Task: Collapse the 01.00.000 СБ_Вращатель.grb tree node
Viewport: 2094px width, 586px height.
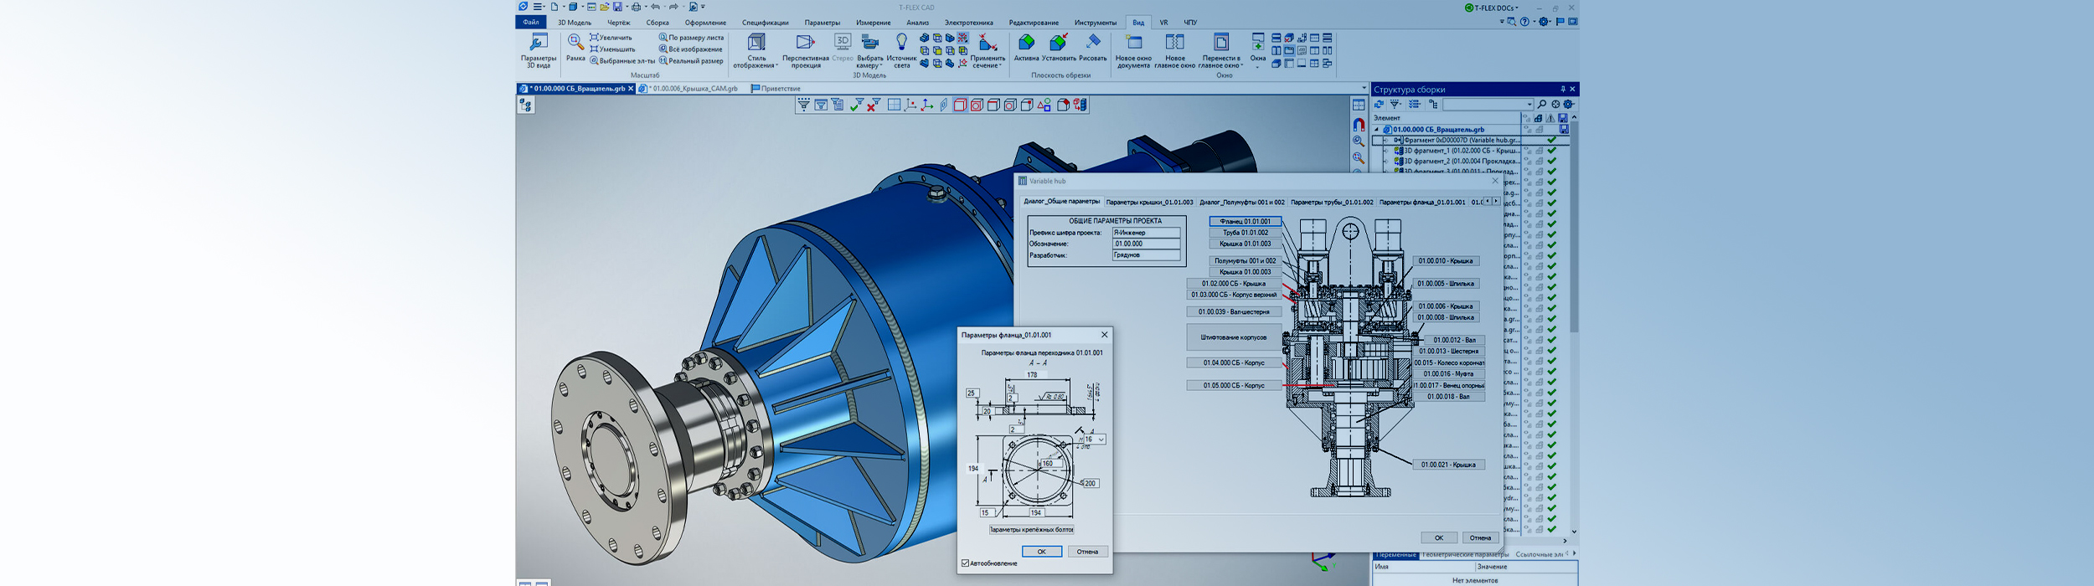Action: [1376, 130]
